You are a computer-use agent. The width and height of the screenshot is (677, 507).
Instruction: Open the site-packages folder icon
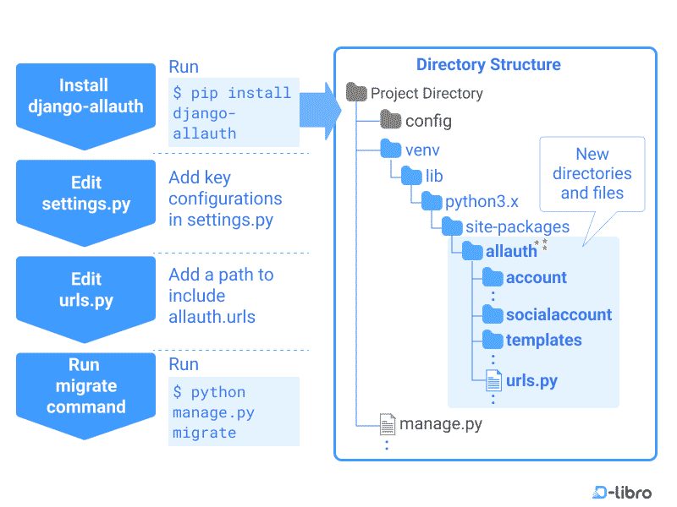(x=450, y=226)
